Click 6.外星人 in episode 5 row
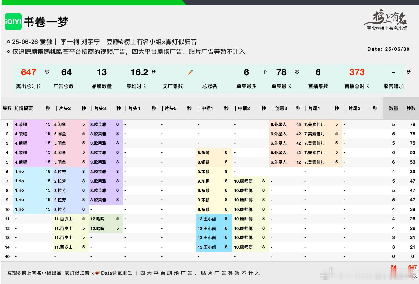Screen dimensions: 419x284 coord(278,162)
